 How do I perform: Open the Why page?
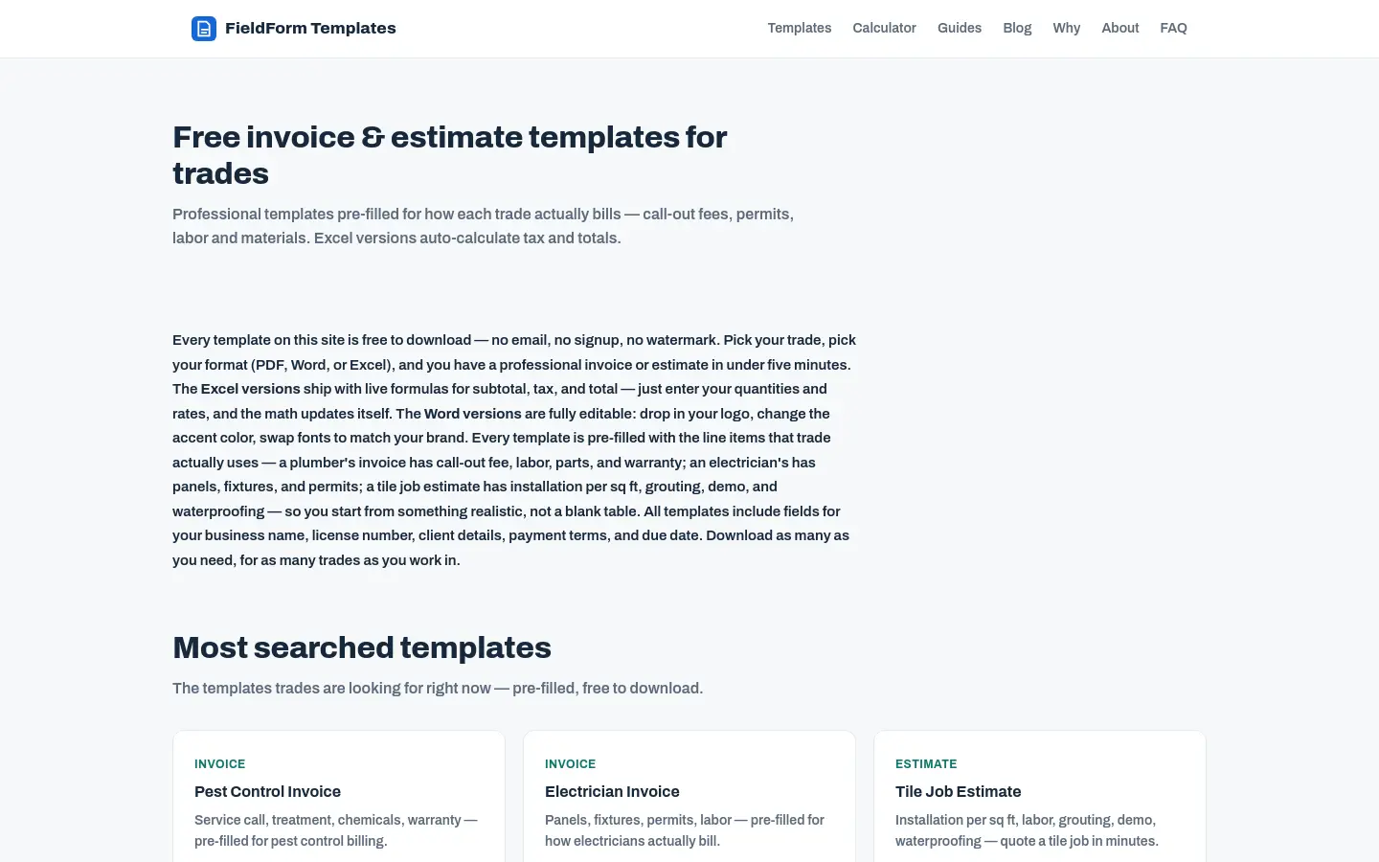pos(1066,29)
